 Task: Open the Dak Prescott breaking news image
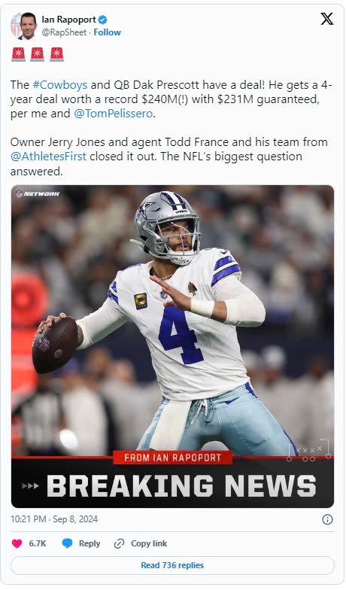pyautogui.click(x=172, y=346)
